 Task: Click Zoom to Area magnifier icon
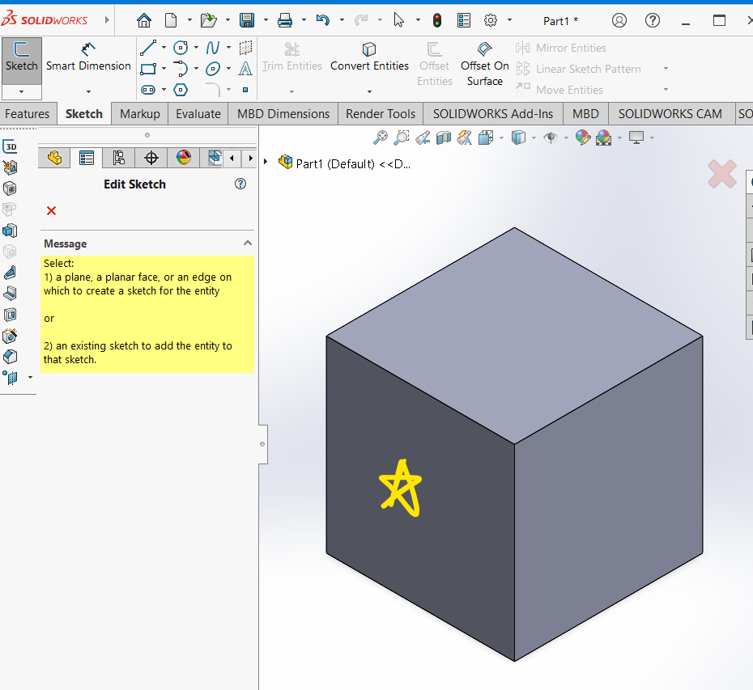(x=401, y=138)
